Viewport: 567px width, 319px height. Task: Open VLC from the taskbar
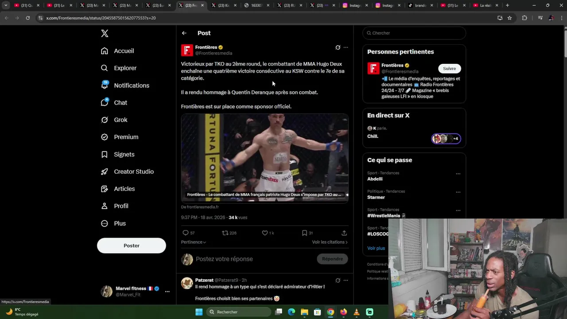[x=357, y=312]
